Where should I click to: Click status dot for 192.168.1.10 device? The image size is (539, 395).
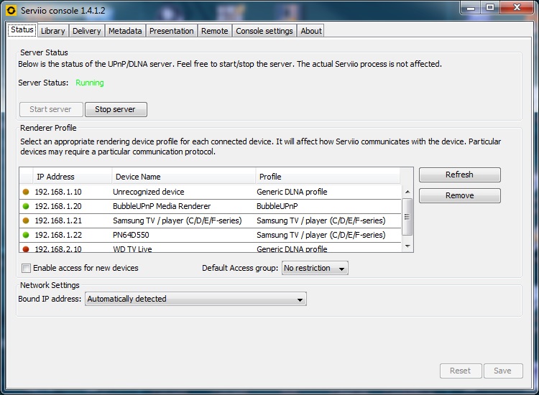(x=27, y=192)
